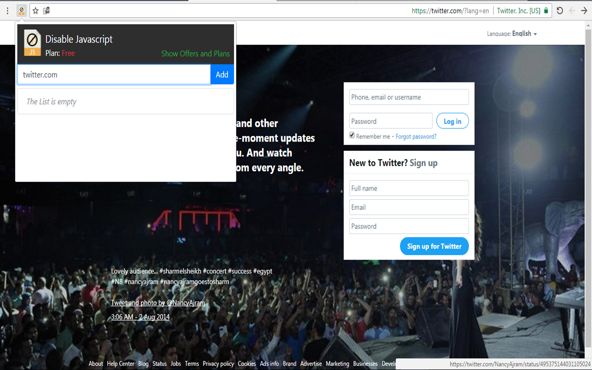Click the Add button in the popup

[222, 74]
